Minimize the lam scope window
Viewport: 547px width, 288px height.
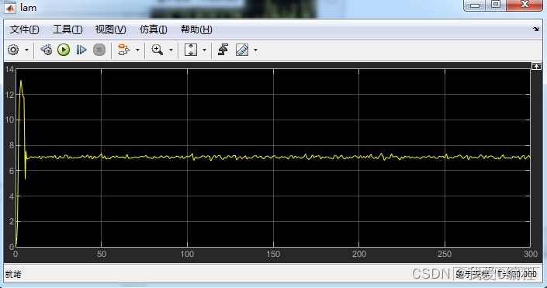click(x=475, y=5)
